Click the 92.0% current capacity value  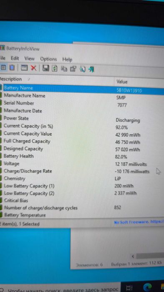pos(121,127)
